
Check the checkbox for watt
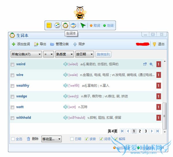(x=12, y=107)
